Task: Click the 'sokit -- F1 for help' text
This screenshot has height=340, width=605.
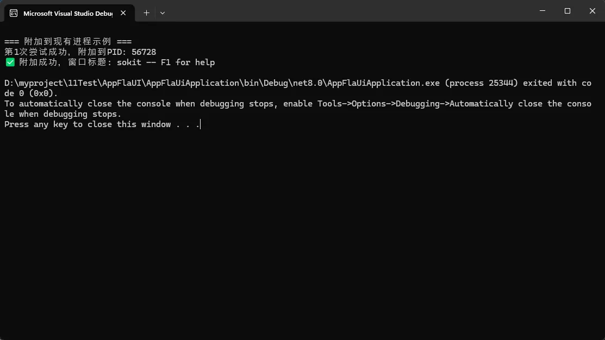Action: tap(166, 62)
